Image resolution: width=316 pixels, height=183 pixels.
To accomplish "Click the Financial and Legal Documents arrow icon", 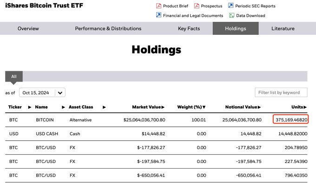I will pos(158,15).
